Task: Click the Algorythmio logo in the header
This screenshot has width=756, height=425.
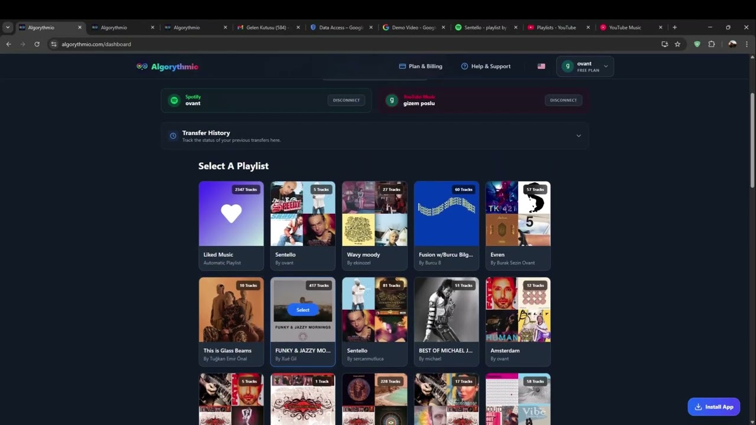Action: click(167, 67)
